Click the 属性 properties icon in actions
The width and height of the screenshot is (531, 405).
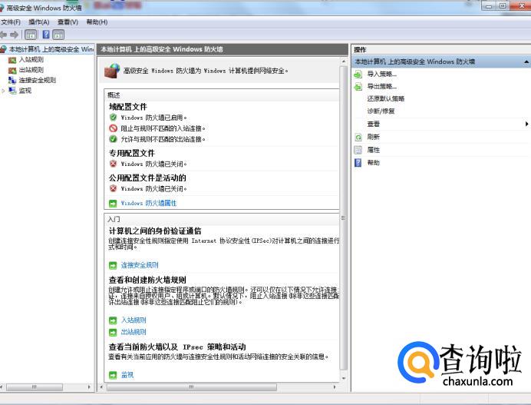coord(358,150)
